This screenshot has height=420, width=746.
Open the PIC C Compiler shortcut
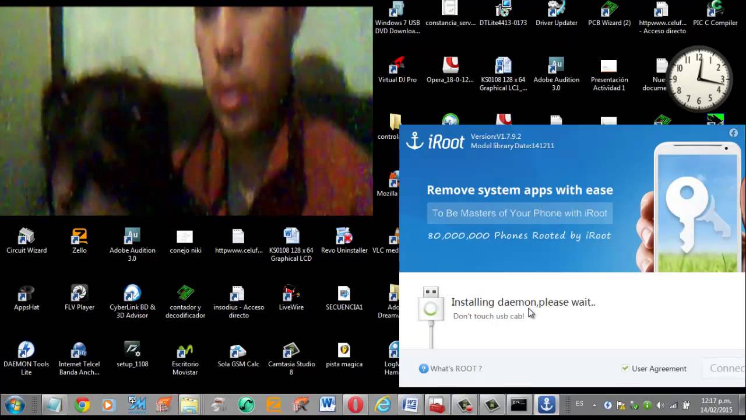715,13
